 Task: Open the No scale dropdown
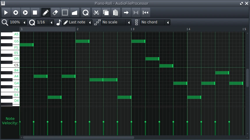(116, 22)
